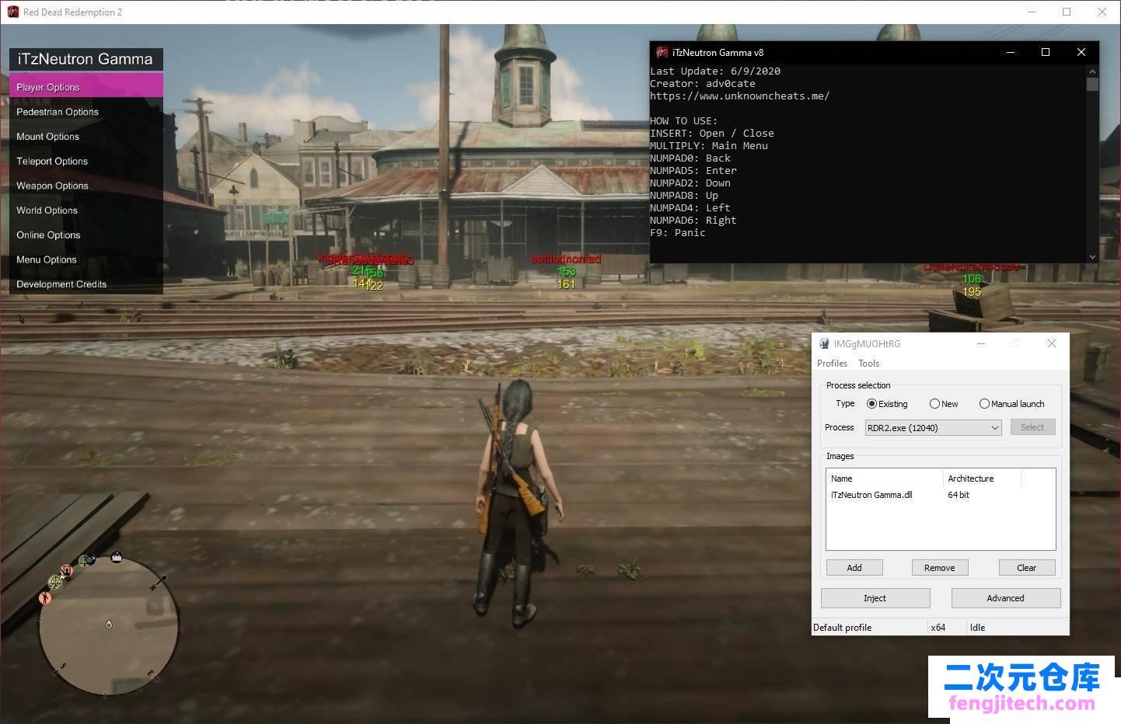Screen dimensions: 1121x724
Task: Open Weapon Options menu entry
Action: (x=86, y=186)
